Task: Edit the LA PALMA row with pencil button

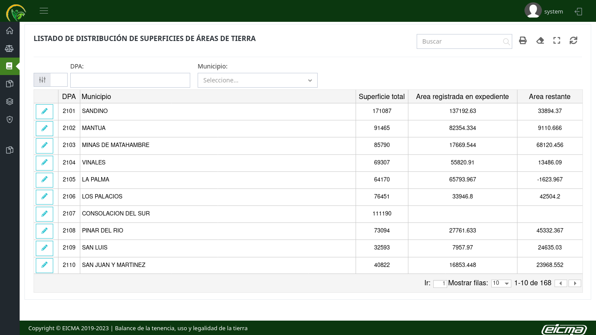Action: tap(45, 180)
